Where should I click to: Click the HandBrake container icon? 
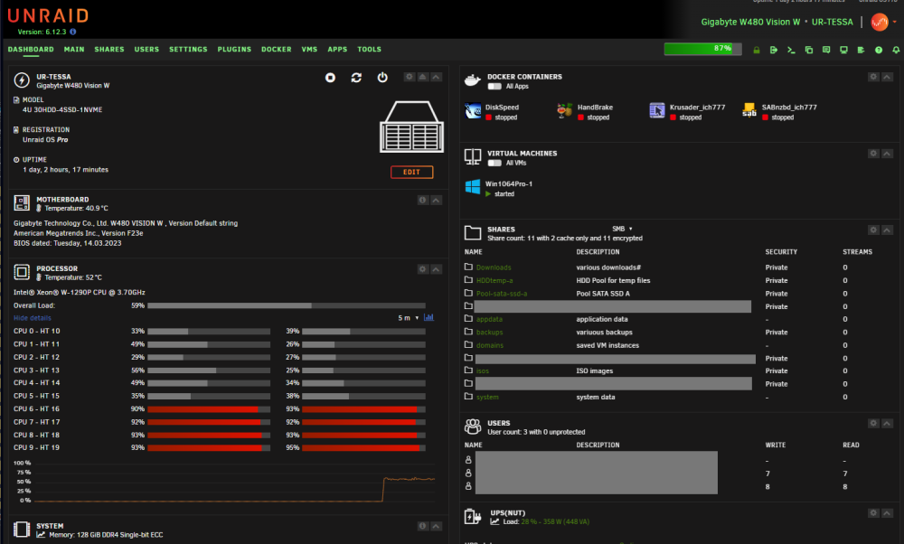pyautogui.click(x=564, y=110)
